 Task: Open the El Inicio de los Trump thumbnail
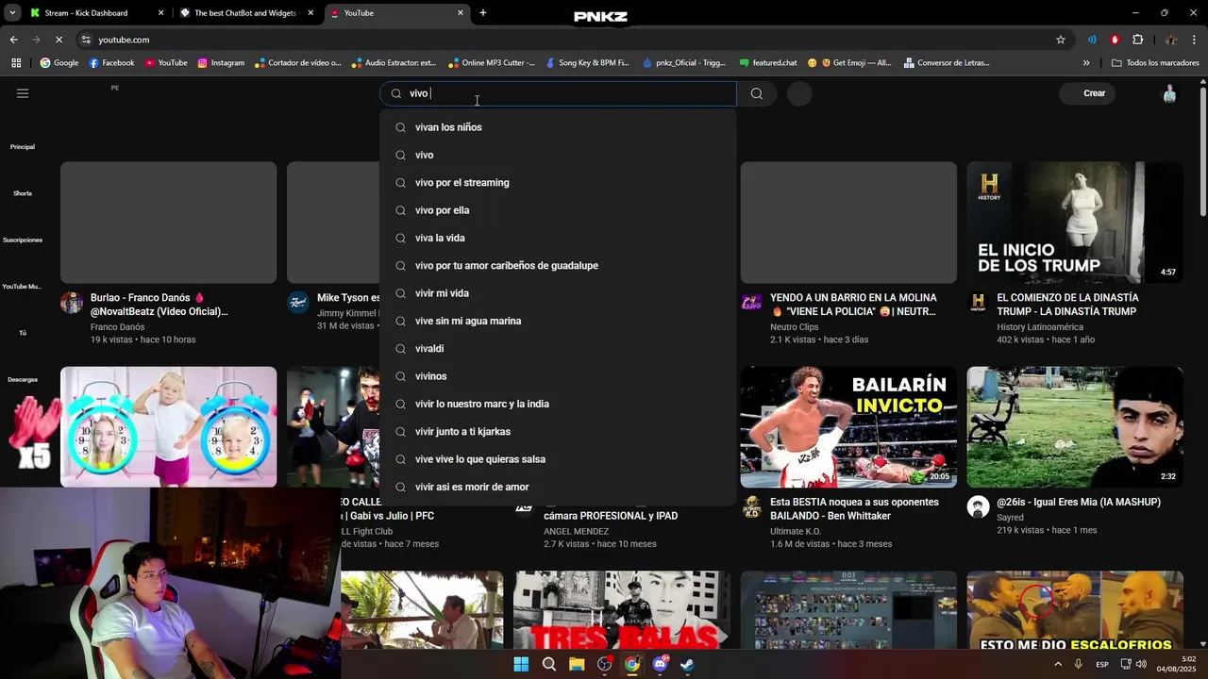(x=1075, y=223)
